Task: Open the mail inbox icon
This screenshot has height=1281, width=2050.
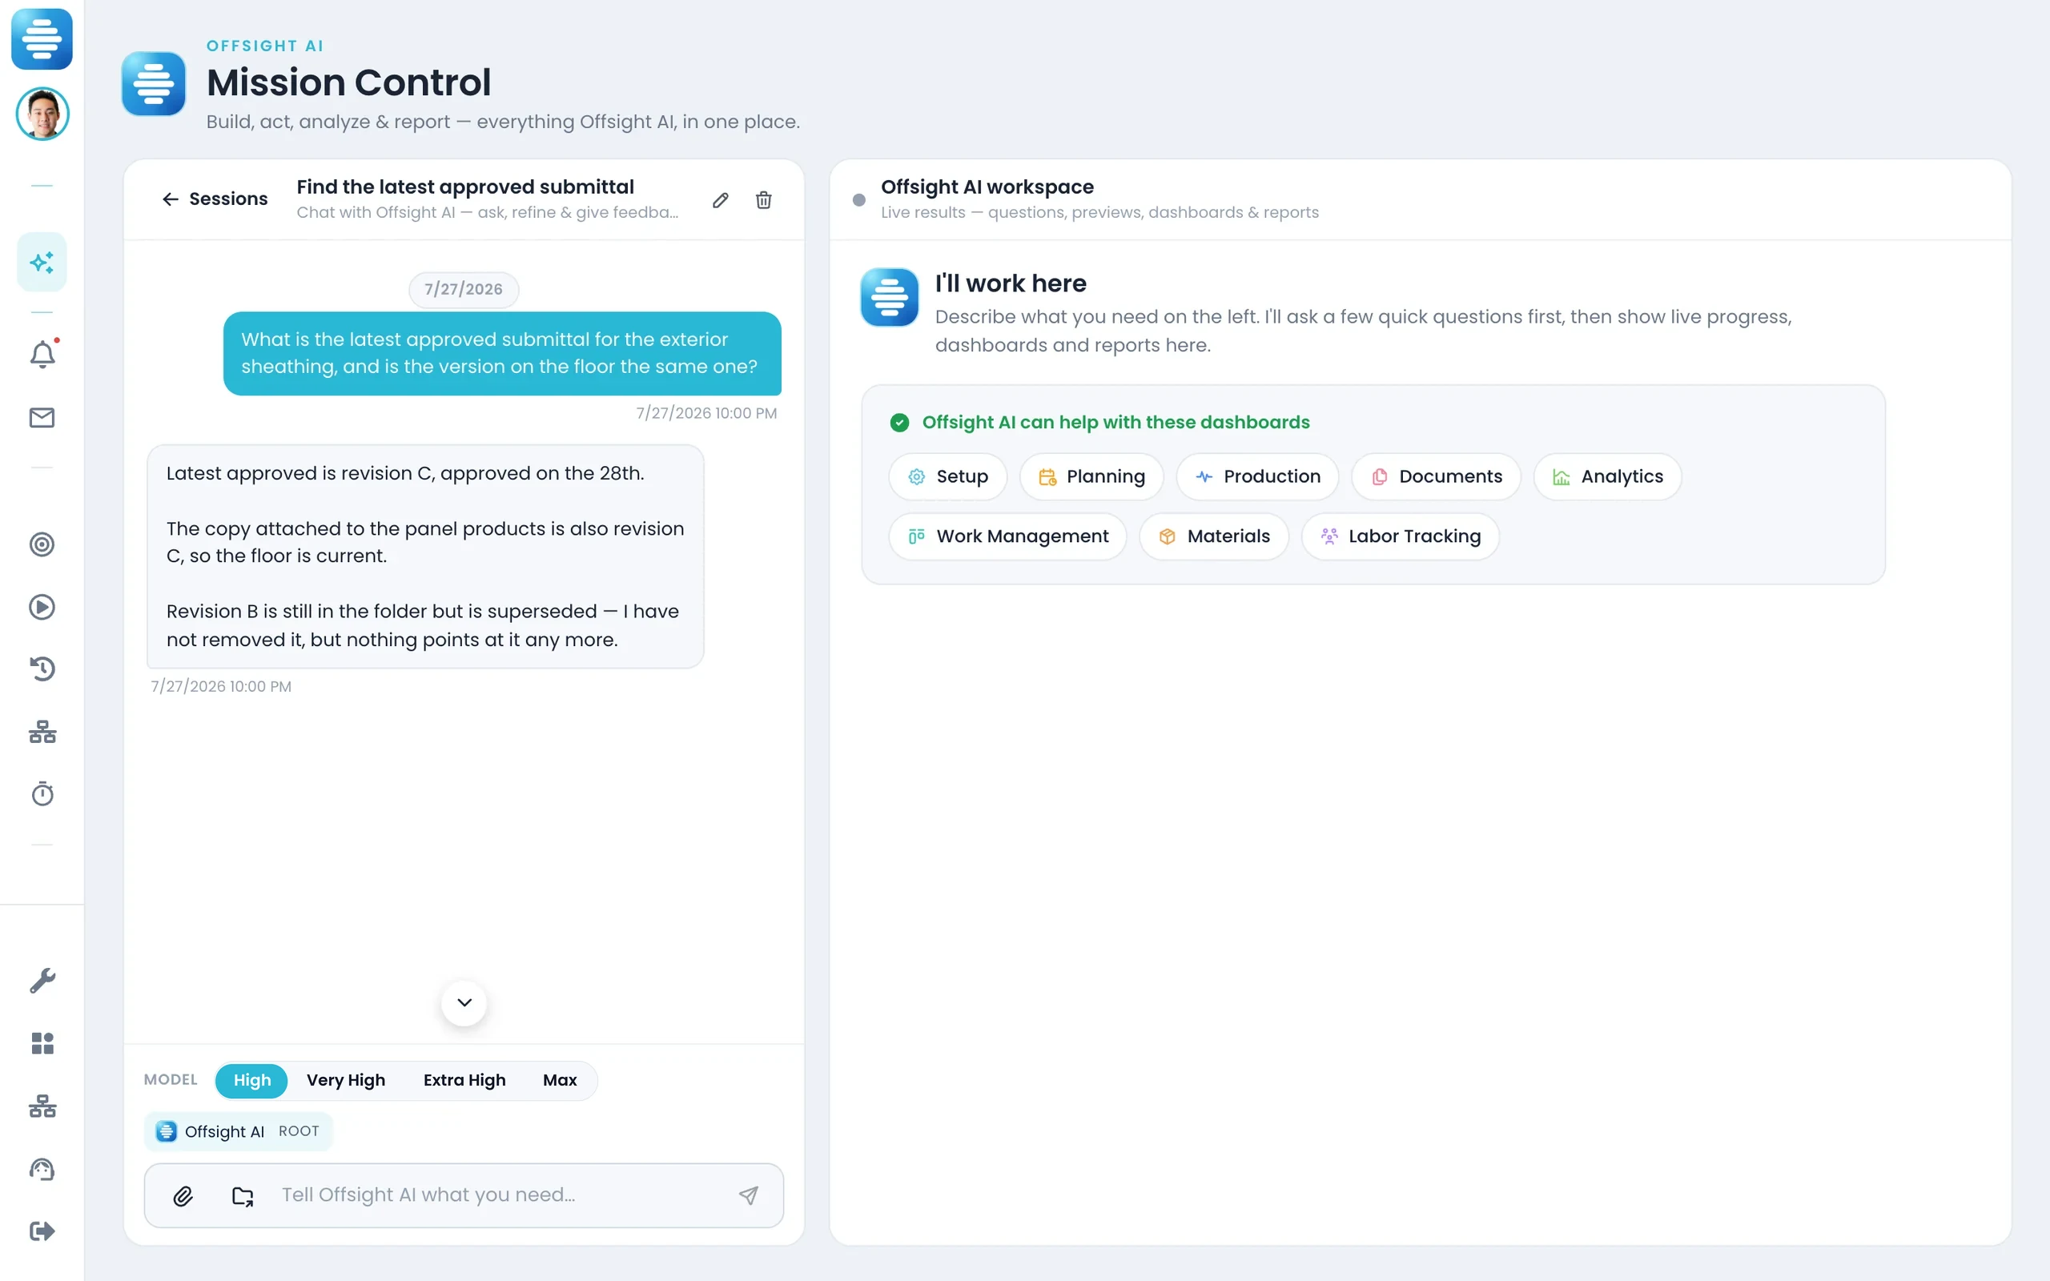Action: point(42,418)
